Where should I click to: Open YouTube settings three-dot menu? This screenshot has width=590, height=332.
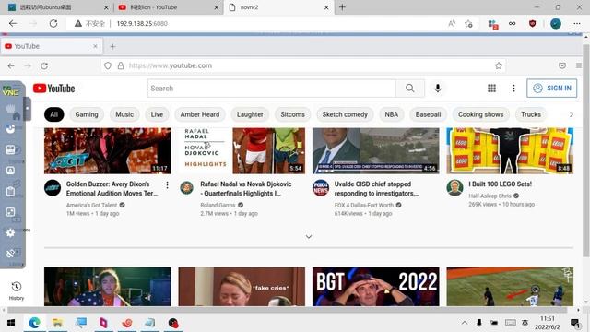coord(513,89)
